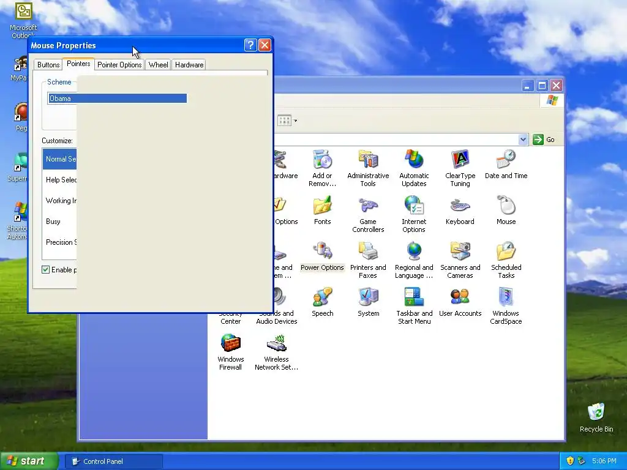Open Automatic Updates applet
The width and height of the screenshot is (627, 470).
point(414,168)
